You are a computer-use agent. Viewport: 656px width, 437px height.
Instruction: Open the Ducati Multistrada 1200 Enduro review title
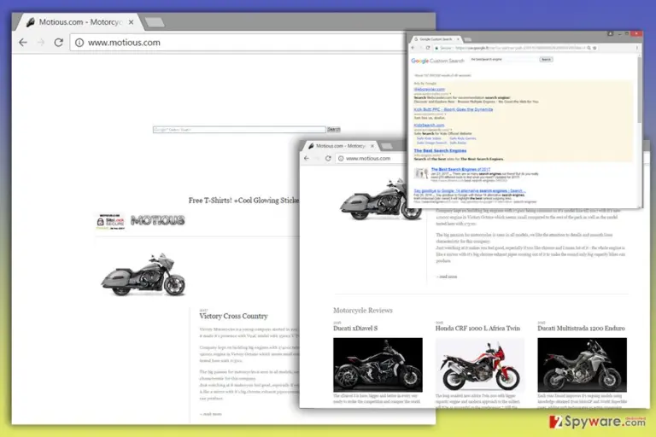tap(581, 329)
